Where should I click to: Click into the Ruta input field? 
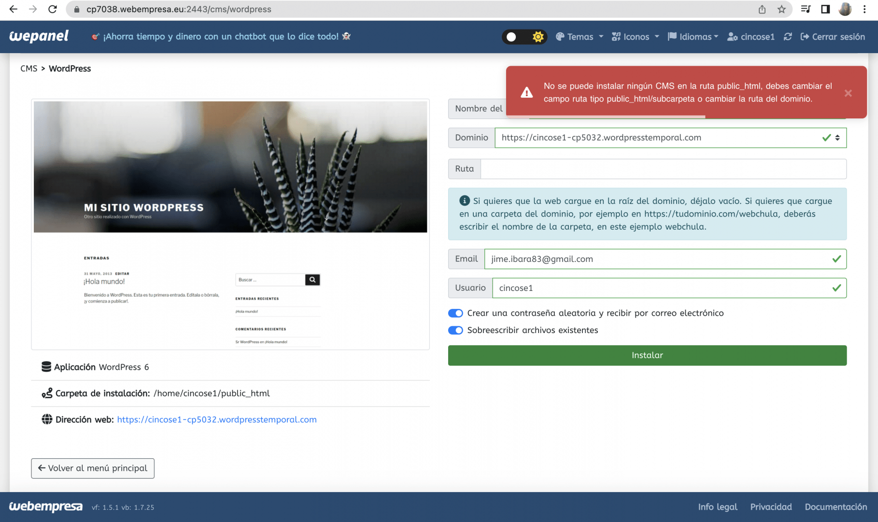pos(664,169)
